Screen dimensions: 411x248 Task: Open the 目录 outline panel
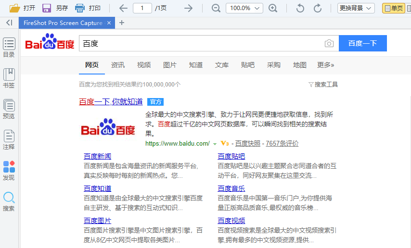[x=9, y=48]
